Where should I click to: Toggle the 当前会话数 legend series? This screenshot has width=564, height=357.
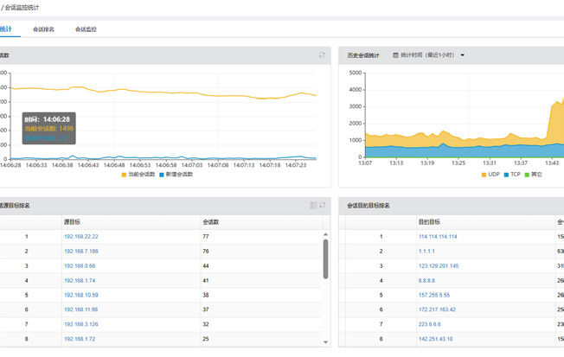[138, 175]
